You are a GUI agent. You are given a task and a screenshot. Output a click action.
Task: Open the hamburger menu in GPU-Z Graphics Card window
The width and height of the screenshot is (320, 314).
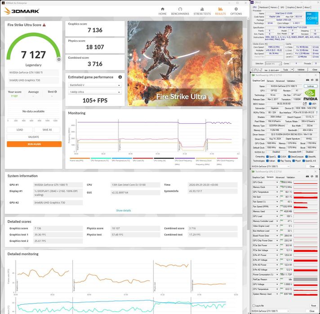(x=316, y=80)
